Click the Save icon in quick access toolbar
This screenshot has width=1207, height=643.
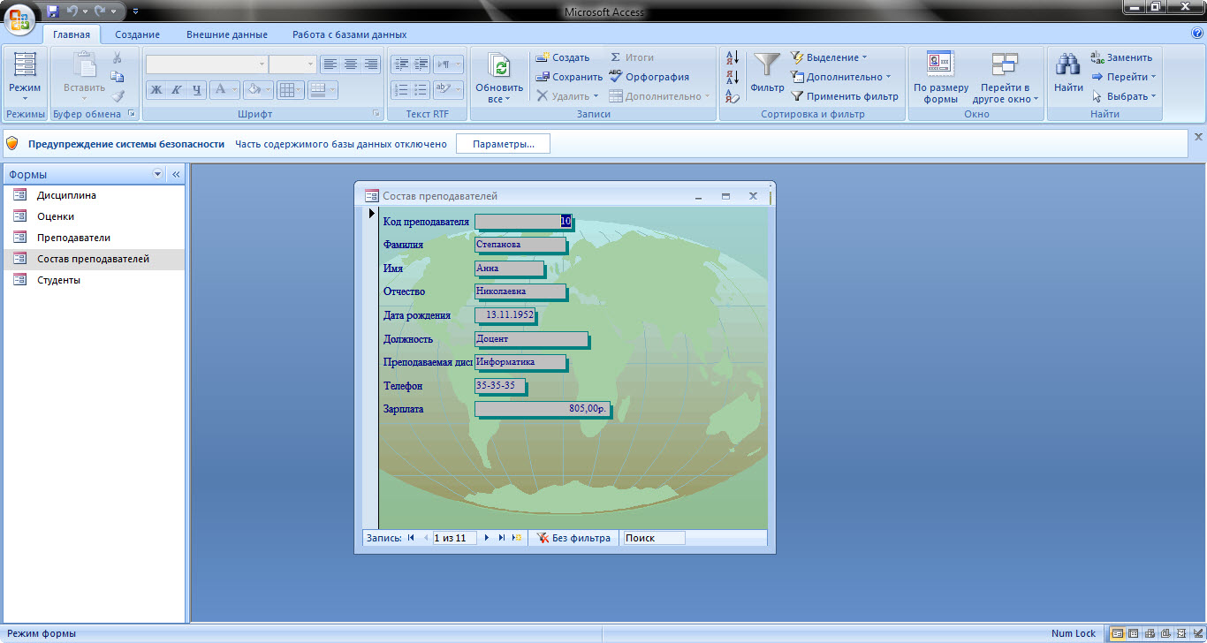click(53, 11)
